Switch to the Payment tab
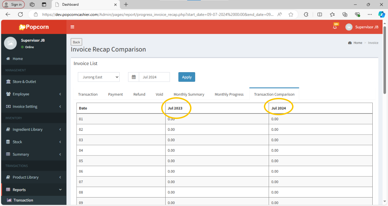Image resolution: width=388 pixels, height=206 pixels. (x=115, y=95)
